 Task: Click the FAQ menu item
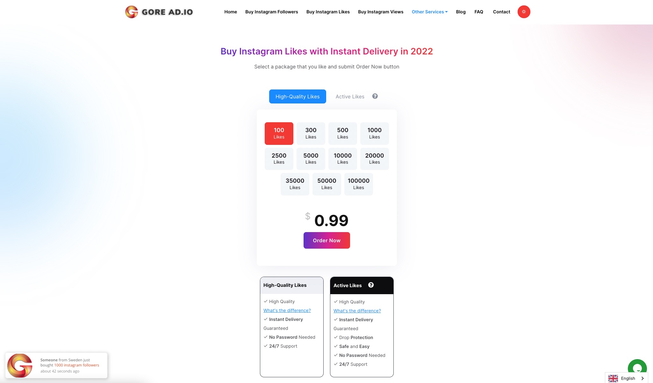478,11
